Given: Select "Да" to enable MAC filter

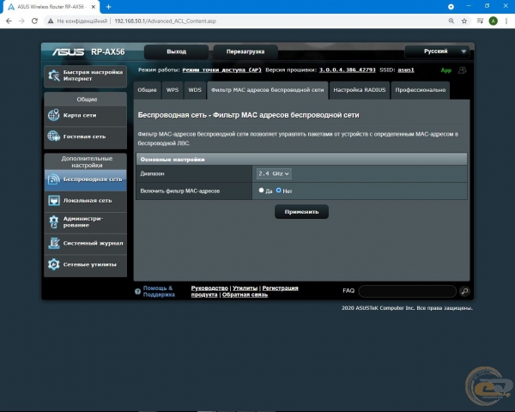Looking at the screenshot, I should tap(262, 191).
